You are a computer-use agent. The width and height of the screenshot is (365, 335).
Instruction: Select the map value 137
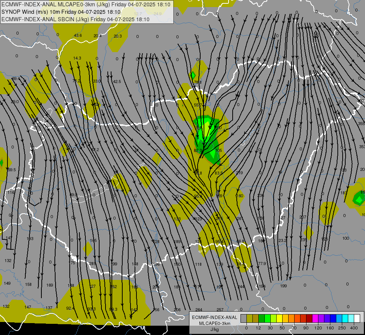pos(49,308)
